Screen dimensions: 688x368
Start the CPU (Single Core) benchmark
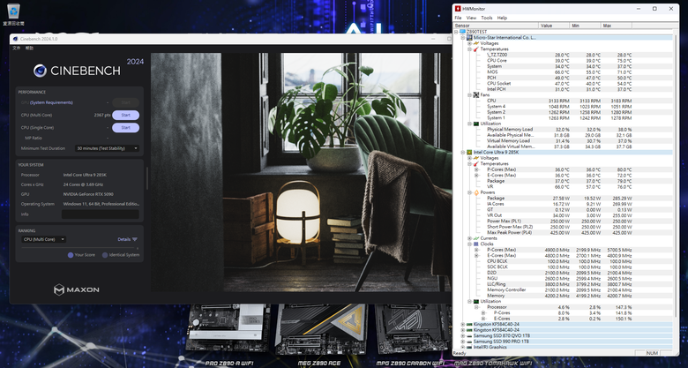point(126,128)
